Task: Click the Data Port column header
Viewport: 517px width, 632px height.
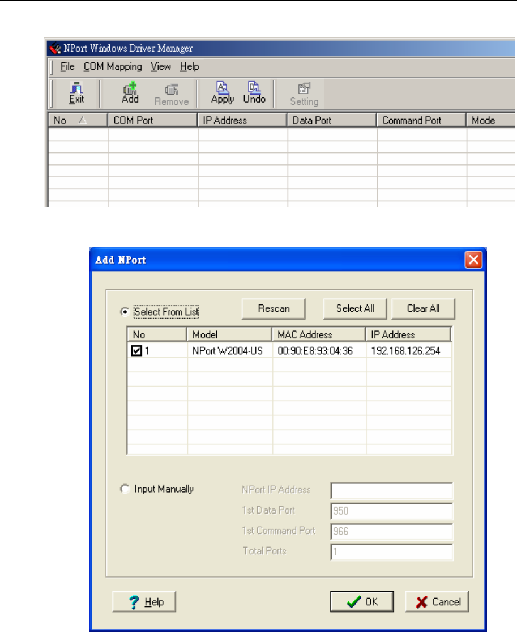Action: click(x=332, y=120)
